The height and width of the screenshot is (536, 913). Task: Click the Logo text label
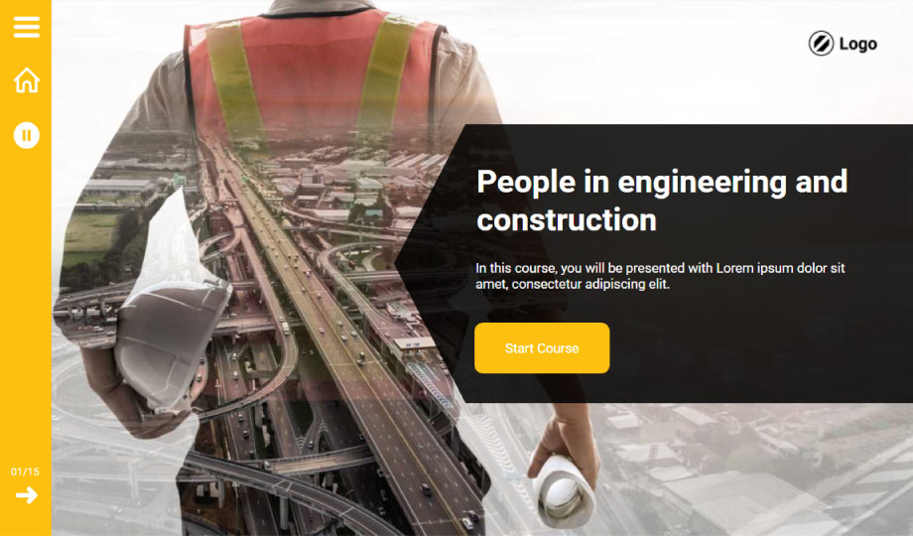point(857,44)
